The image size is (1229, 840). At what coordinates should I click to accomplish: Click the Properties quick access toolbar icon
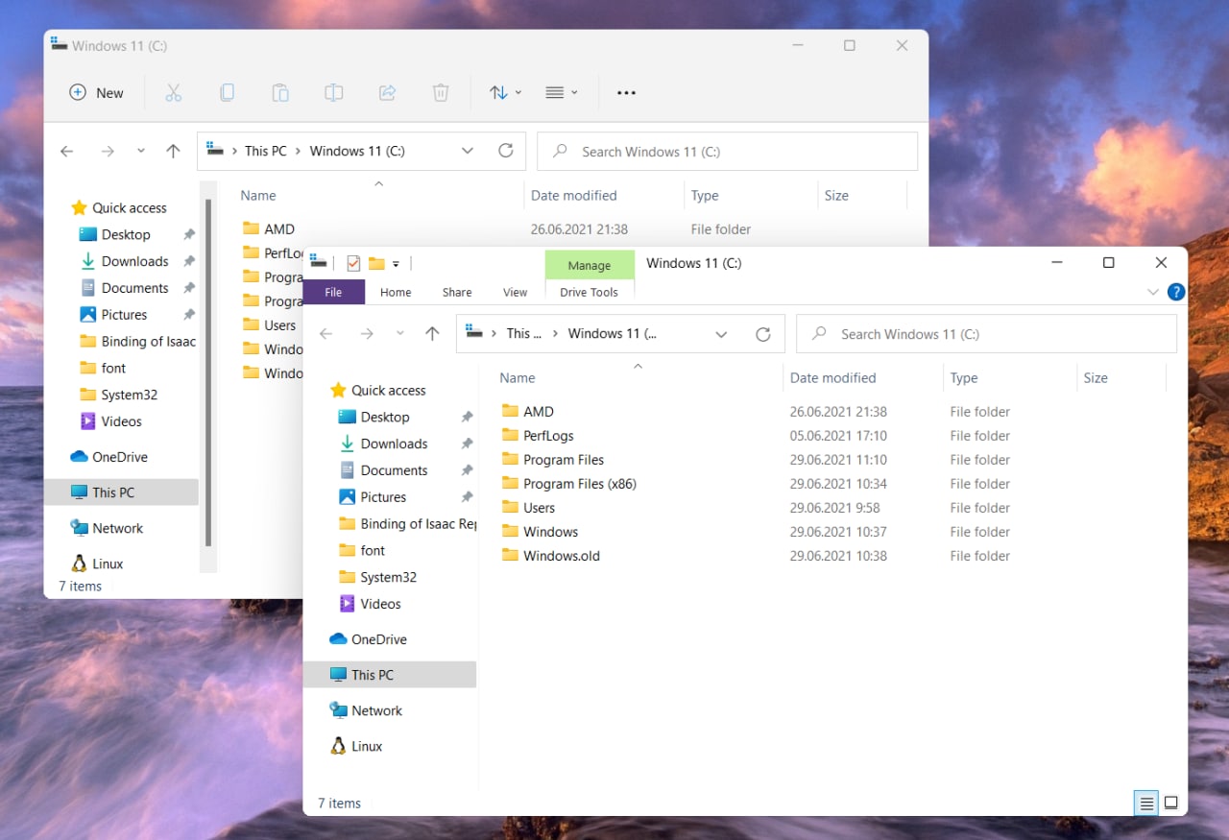[353, 263]
